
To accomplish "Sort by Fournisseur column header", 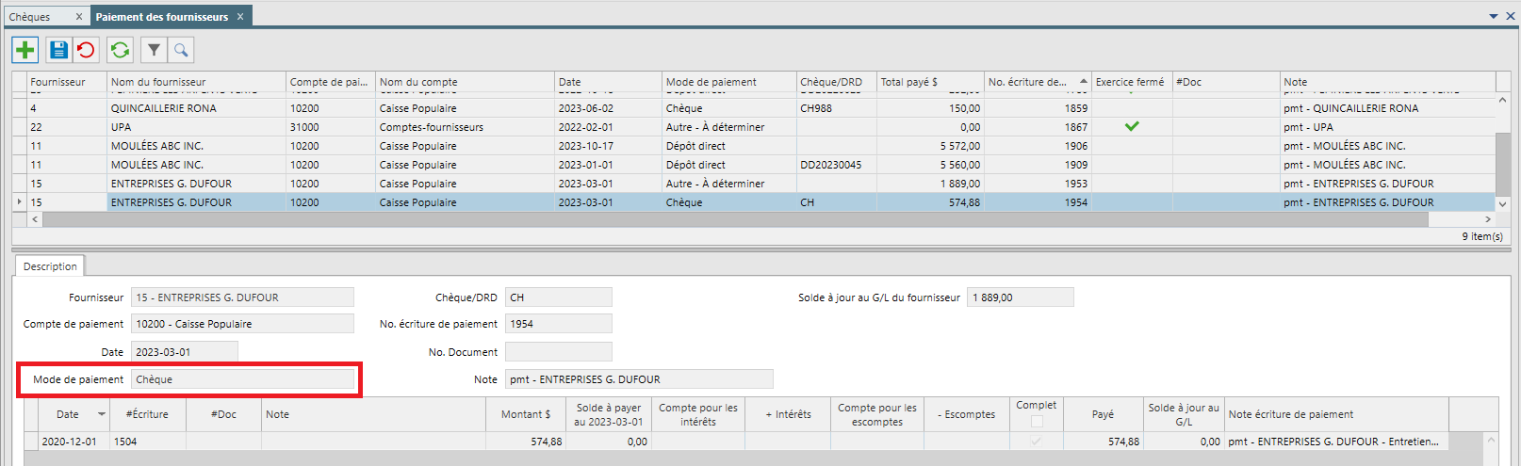I will pos(67,82).
